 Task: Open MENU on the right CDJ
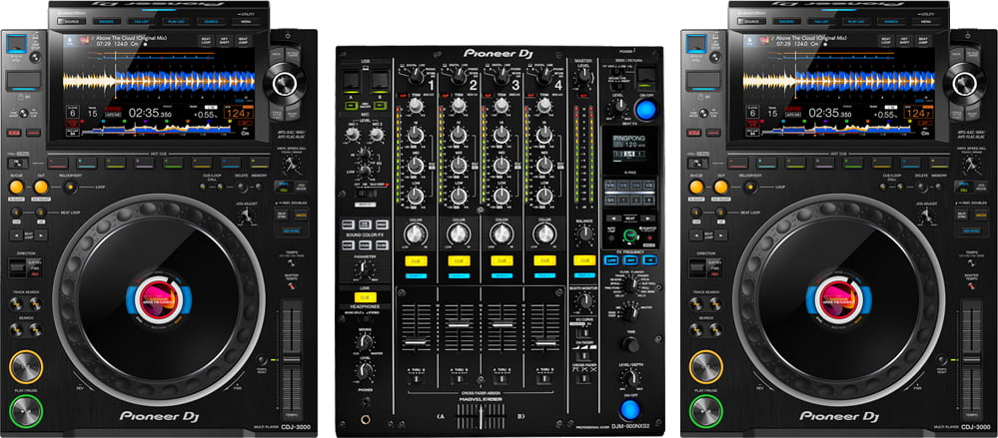pos(926,21)
